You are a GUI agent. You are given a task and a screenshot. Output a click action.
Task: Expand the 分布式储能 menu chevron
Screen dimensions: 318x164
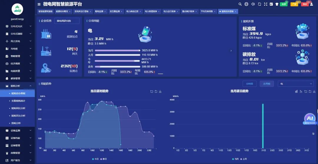click(30, 34)
